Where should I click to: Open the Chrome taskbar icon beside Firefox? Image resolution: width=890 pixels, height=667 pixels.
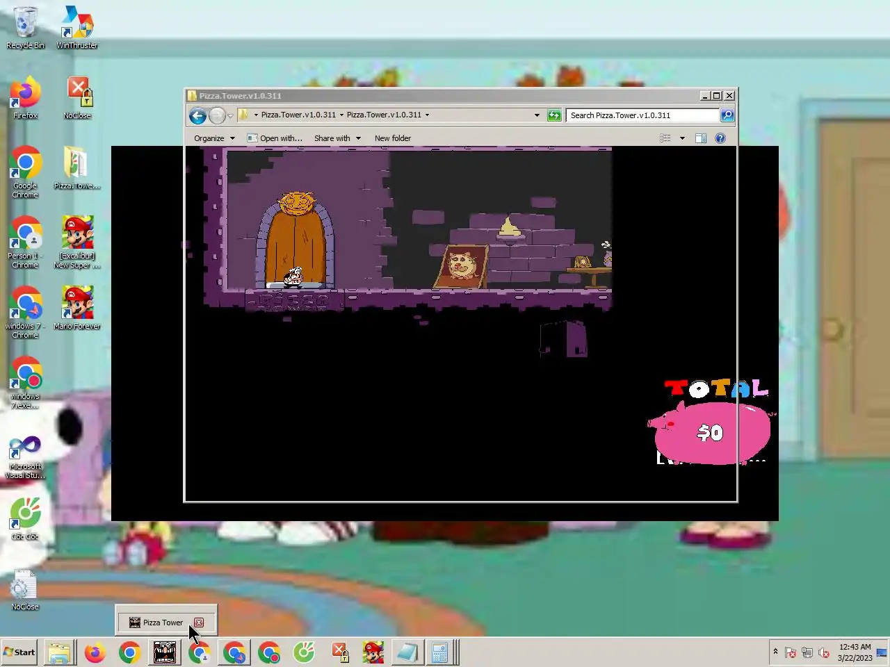click(x=130, y=652)
